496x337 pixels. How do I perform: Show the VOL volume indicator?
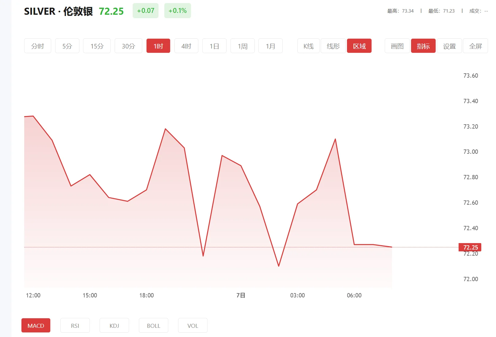click(x=193, y=325)
